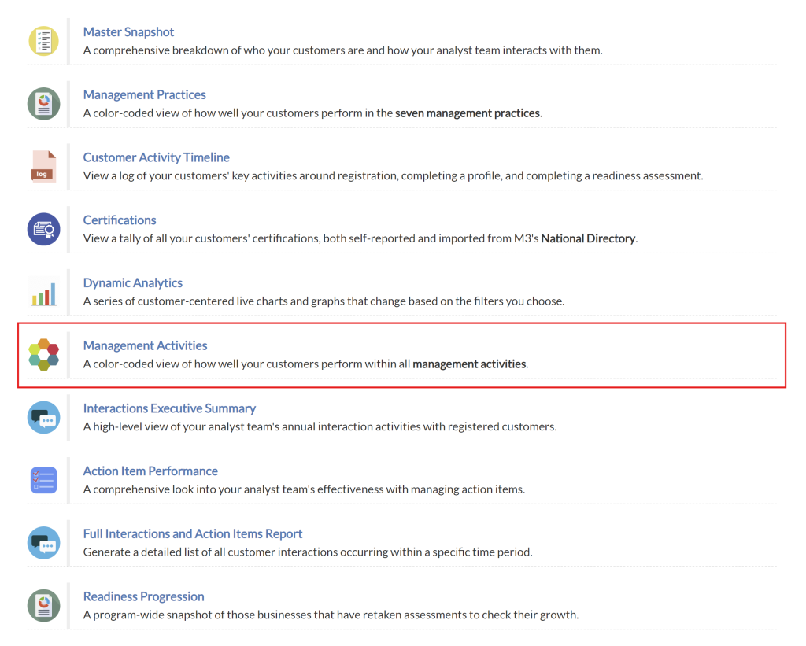
Task: Click the colored hexagons icon for Management Activities
Action: click(x=43, y=355)
